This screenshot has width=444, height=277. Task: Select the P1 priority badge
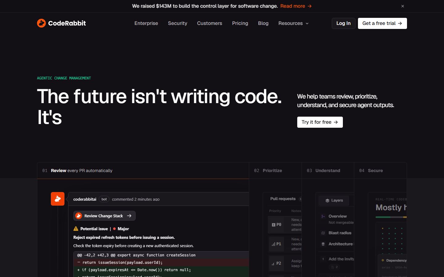pyautogui.click(x=277, y=244)
